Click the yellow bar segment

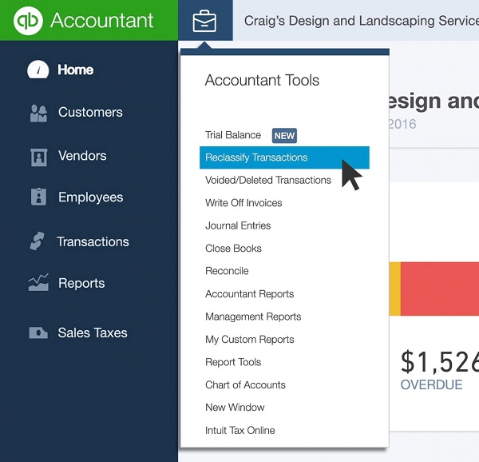pos(395,289)
